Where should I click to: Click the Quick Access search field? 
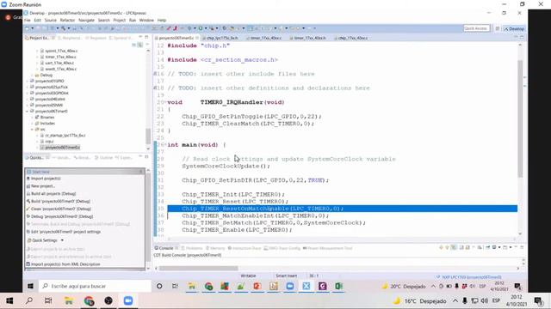476,28
